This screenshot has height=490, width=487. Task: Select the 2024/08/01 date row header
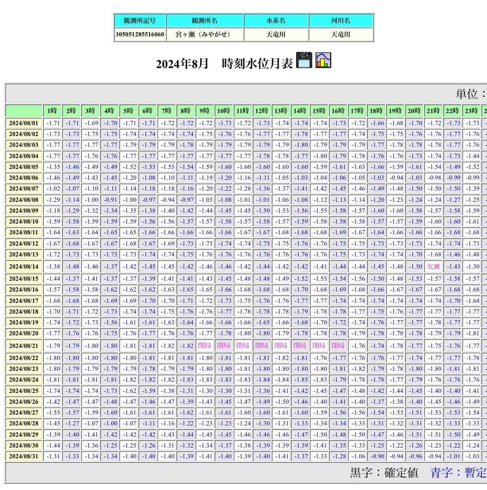(x=24, y=123)
